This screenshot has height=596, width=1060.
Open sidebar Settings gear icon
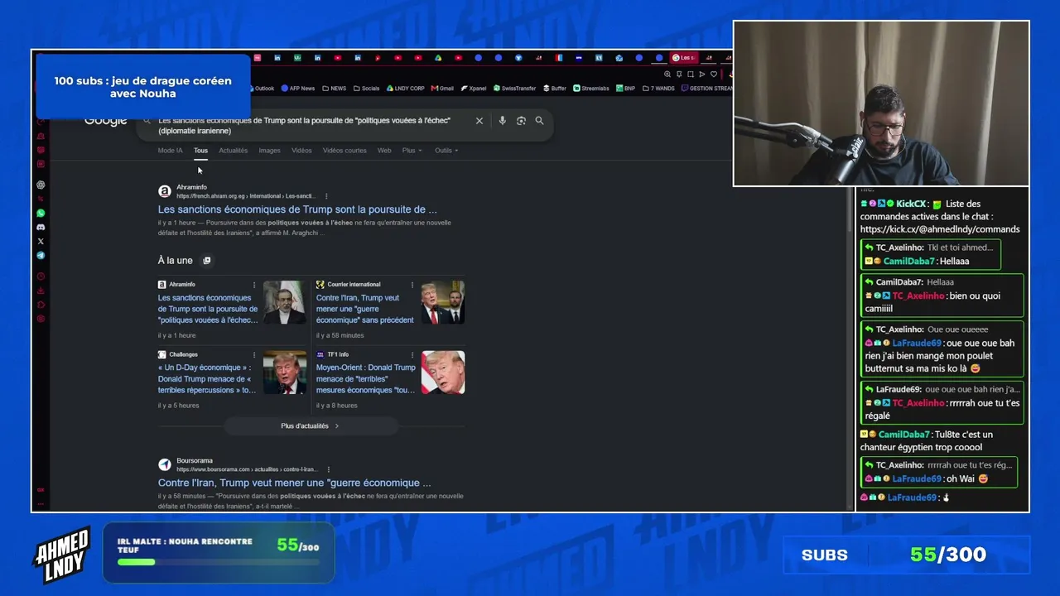(x=41, y=319)
